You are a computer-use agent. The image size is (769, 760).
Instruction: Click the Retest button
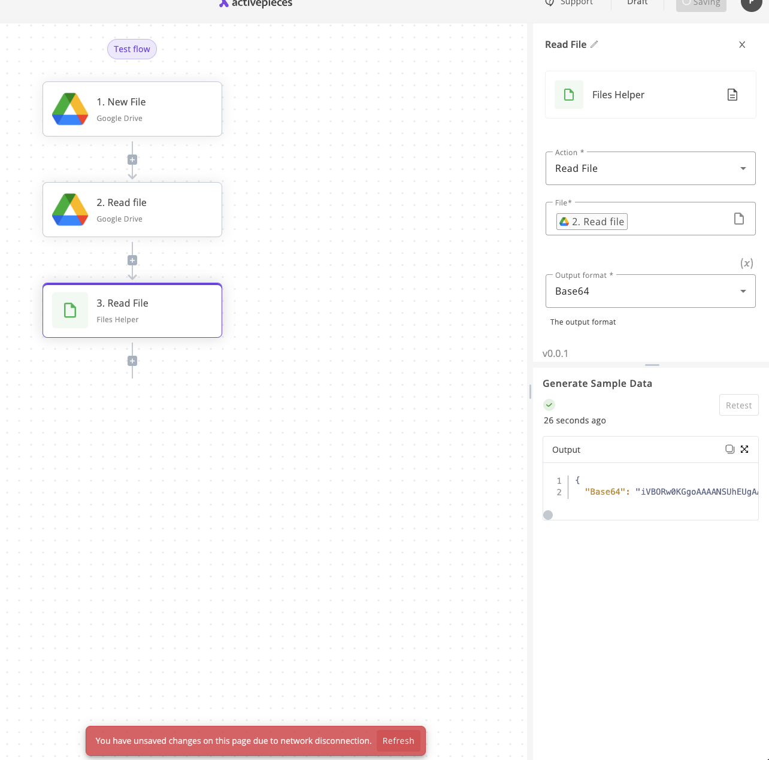(739, 405)
